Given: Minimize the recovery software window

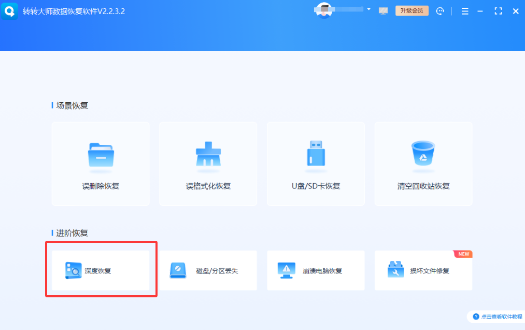Looking at the screenshot, I should (480, 11).
